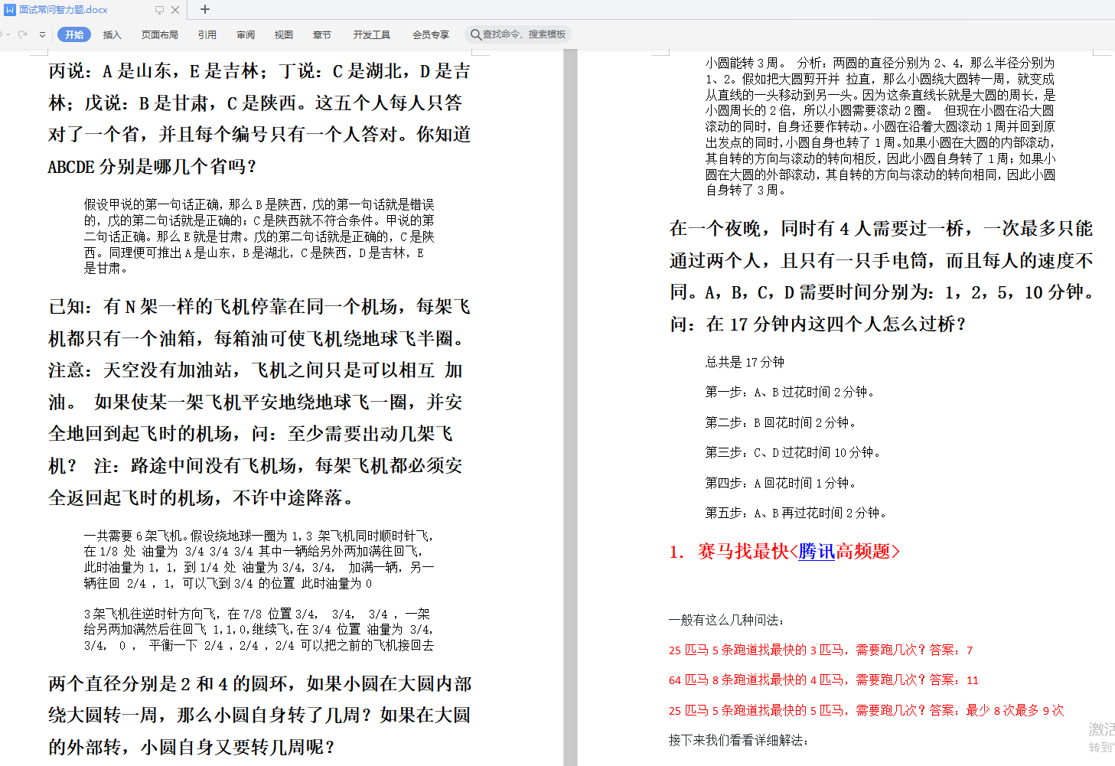This screenshot has width=1115, height=766.
Task: Expand the quick access toolbar dropdown arrow
Action: (42, 34)
